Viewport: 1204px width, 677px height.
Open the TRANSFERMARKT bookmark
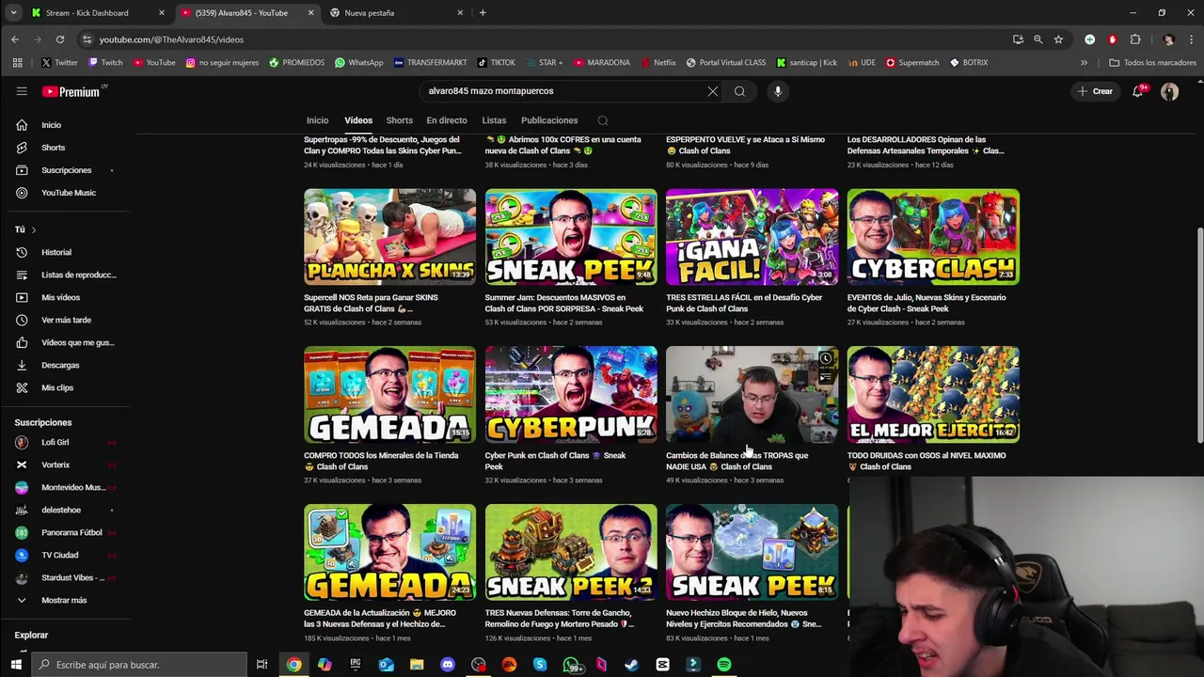pyautogui.click(x=431, y=63)
